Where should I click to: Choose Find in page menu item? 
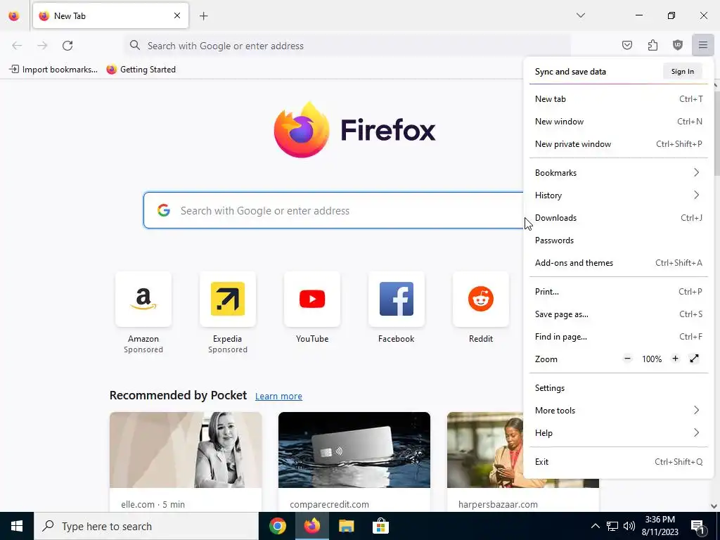[619, 337]
